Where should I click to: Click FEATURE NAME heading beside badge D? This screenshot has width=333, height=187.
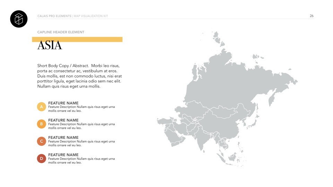tap(63, 155)
